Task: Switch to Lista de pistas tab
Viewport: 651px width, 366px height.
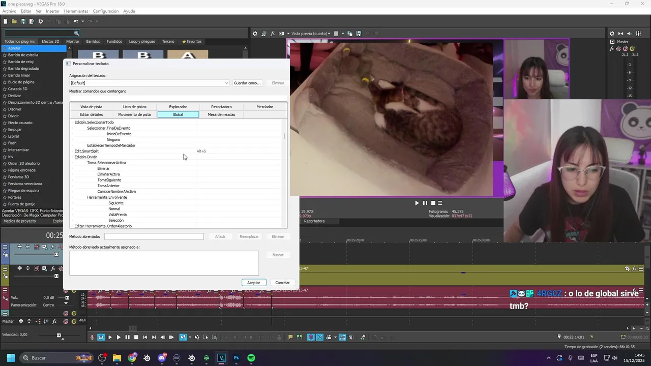Action: [135, 107]
